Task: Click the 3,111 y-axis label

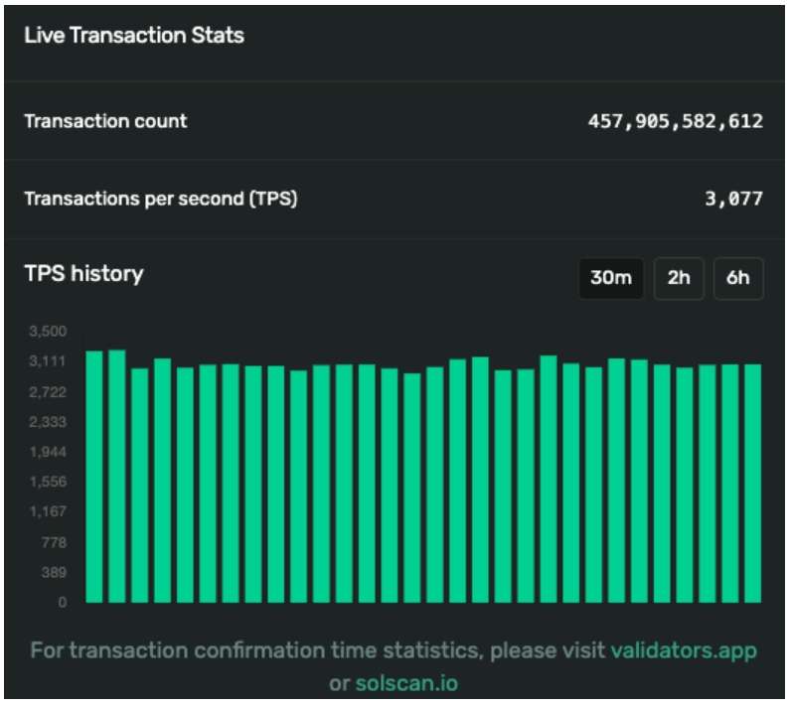Action: coord(48,361)
